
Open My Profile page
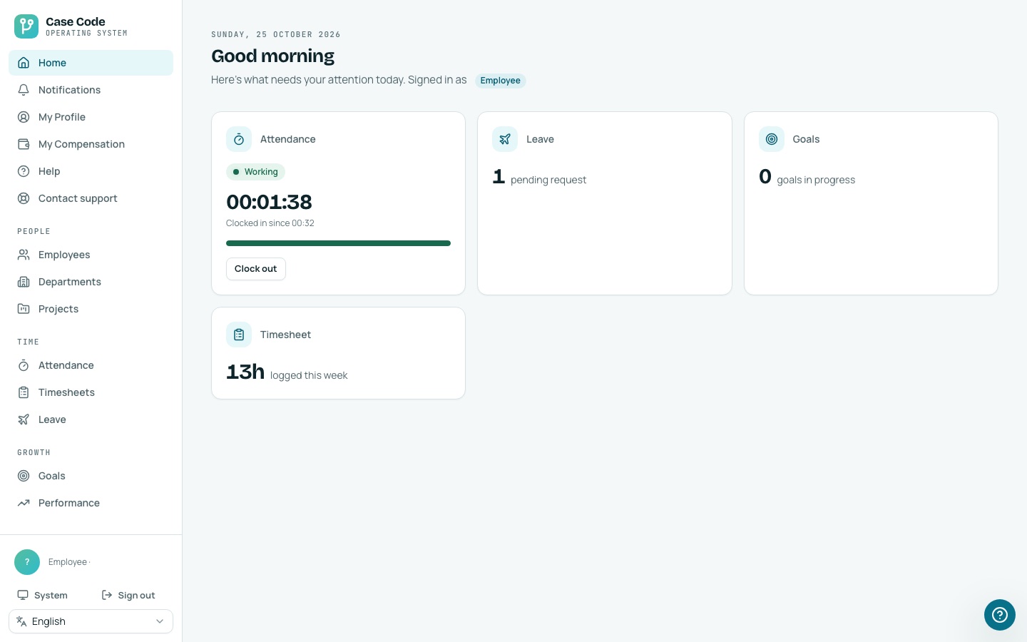91,117
